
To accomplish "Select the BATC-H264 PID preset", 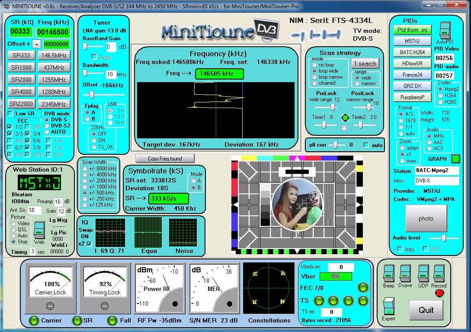I will tap(412, 52).
